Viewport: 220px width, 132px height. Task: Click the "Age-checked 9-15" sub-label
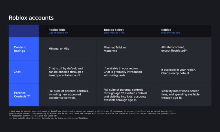(114, 33)
